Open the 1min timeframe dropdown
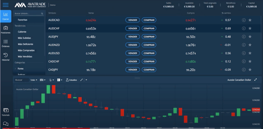The image size is (263, 129). [x=34, y=80]
